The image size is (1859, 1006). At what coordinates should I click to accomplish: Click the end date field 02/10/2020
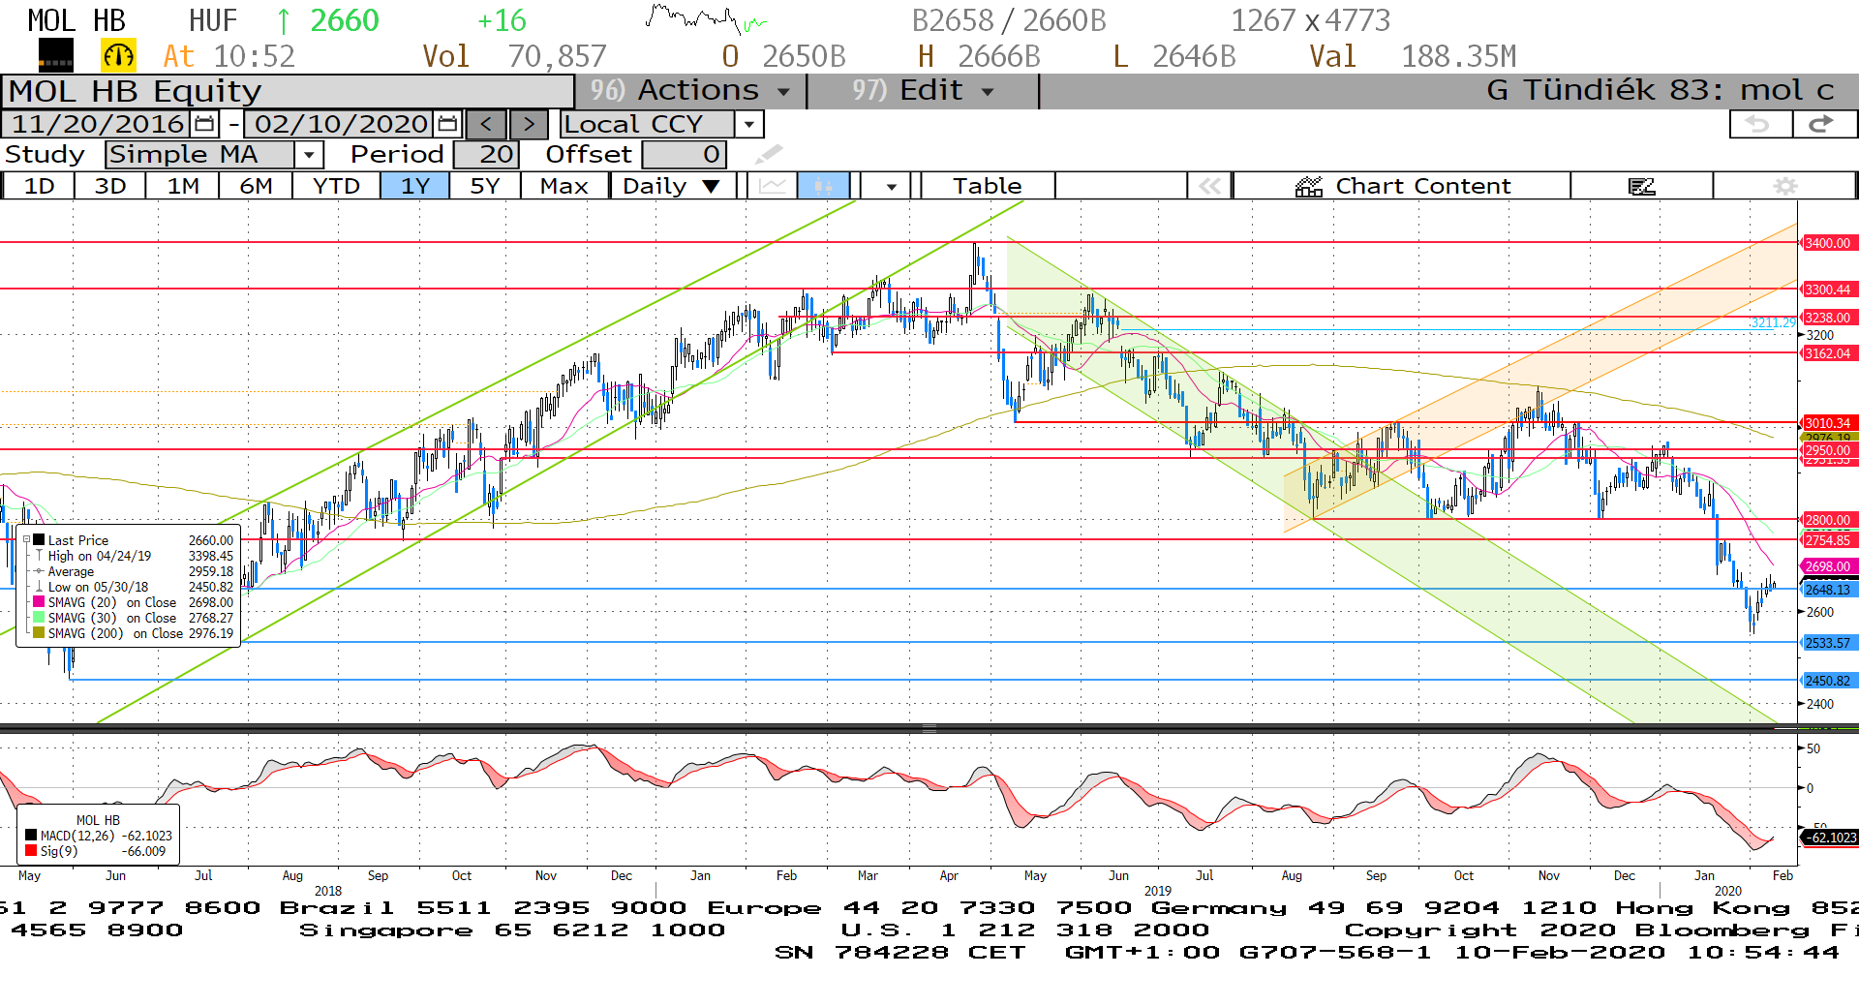point(341,124)
